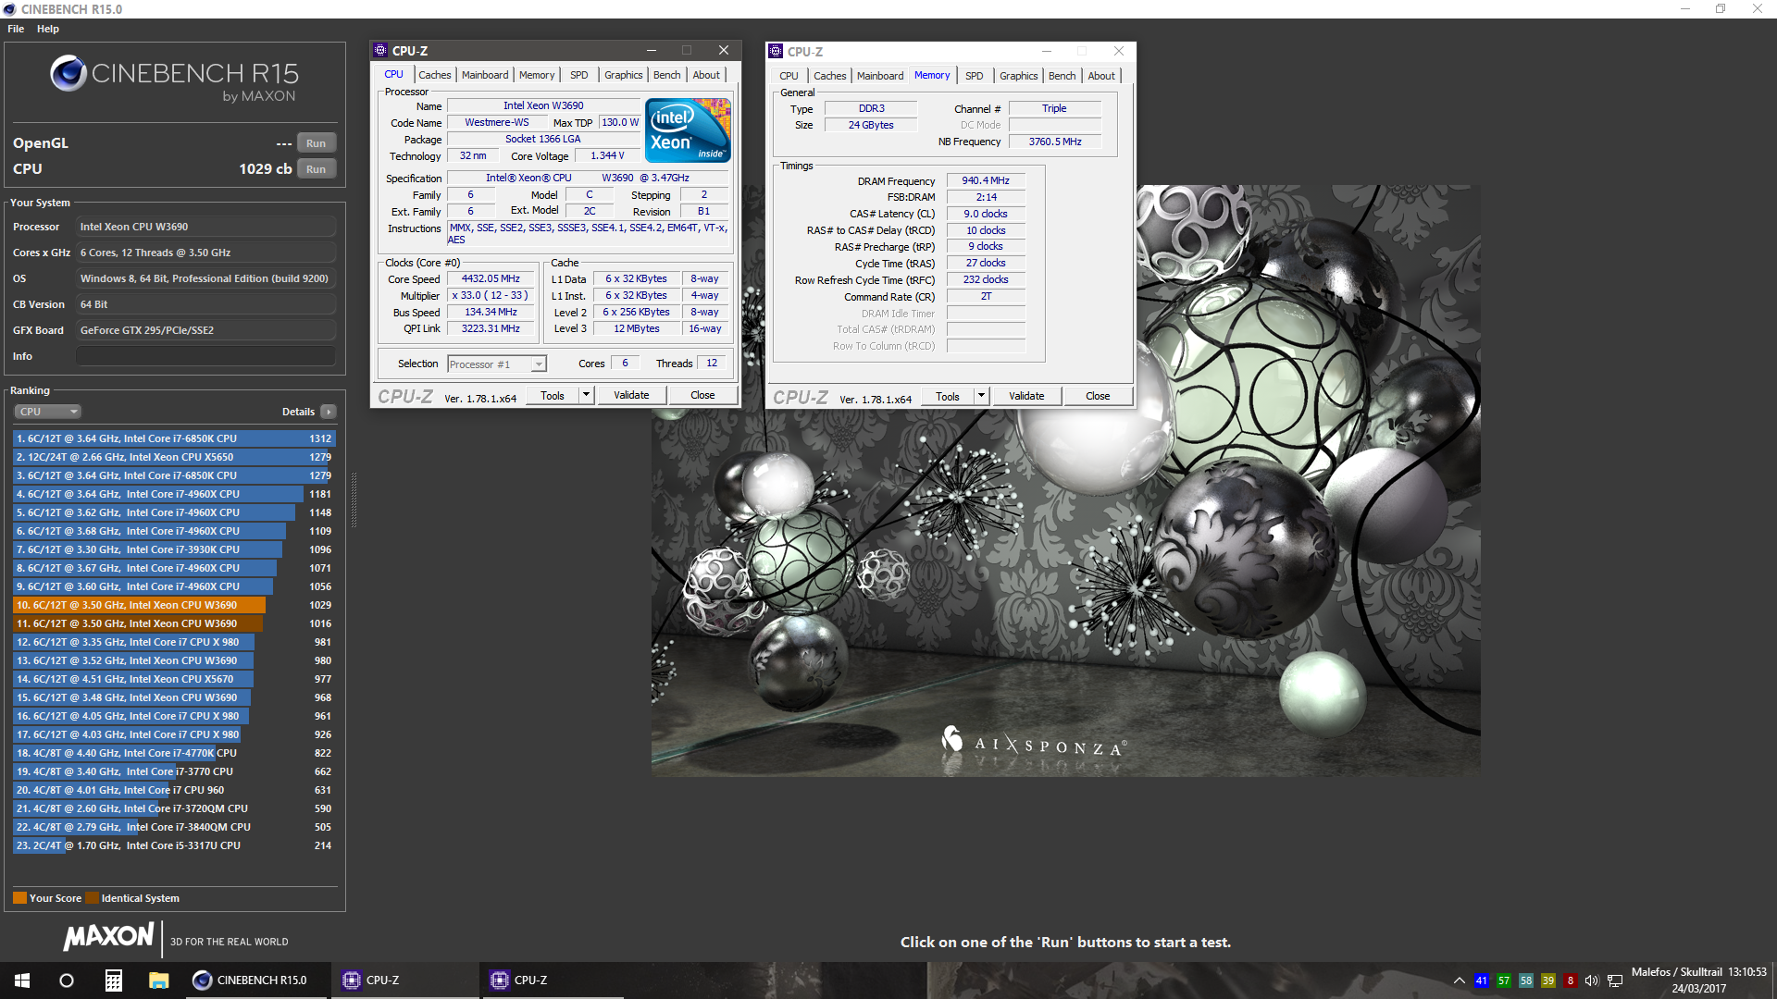This screenshot has height=999, width=1777.
Task: Open the Calculator taskbar icon
Action: pos(113,980)
